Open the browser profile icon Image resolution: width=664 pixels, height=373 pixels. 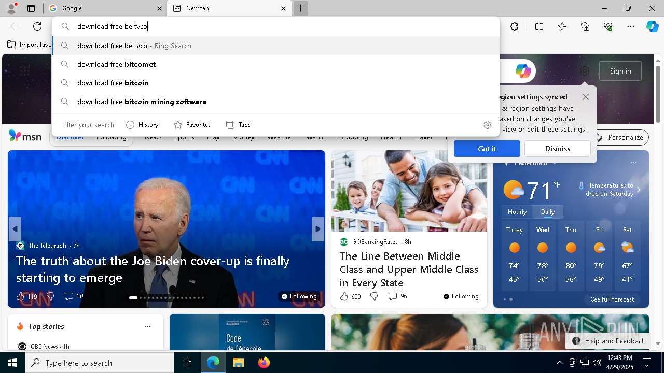tap(11, 8)
